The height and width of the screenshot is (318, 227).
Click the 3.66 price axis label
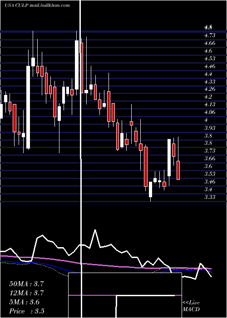click(210, 159)
